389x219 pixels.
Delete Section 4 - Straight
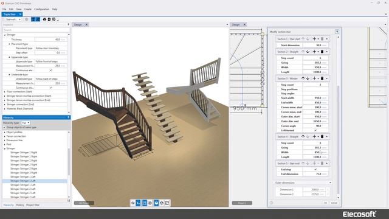pyautogui.click(x=322, y=136)
